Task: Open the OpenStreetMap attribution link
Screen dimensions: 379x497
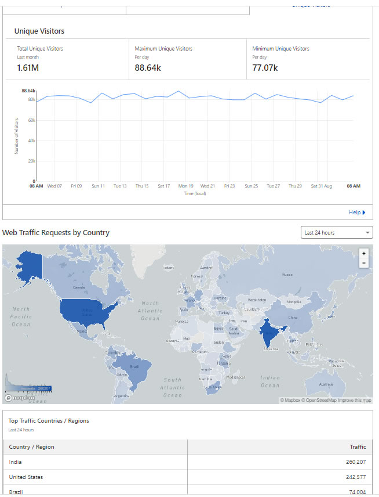Action: 323,400
